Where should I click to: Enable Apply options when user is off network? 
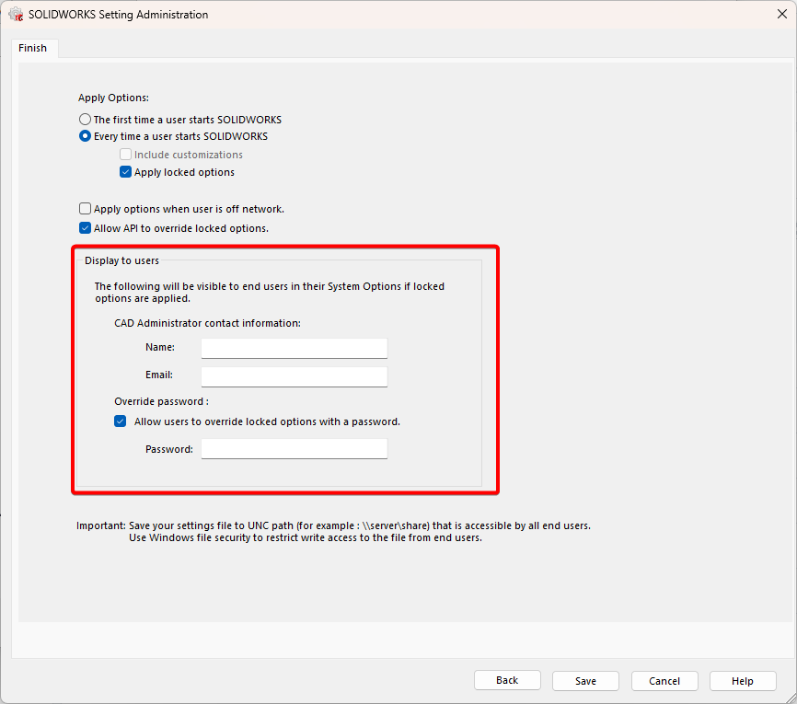click(x=85, y=209)
